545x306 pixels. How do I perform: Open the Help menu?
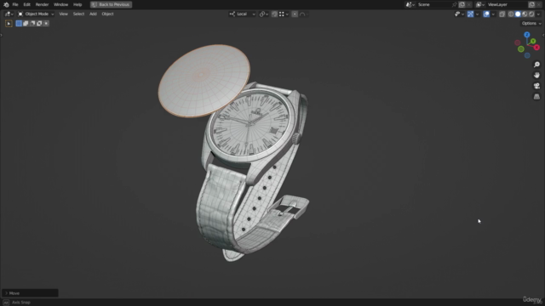pyautogui.click(x=77, y=4)
